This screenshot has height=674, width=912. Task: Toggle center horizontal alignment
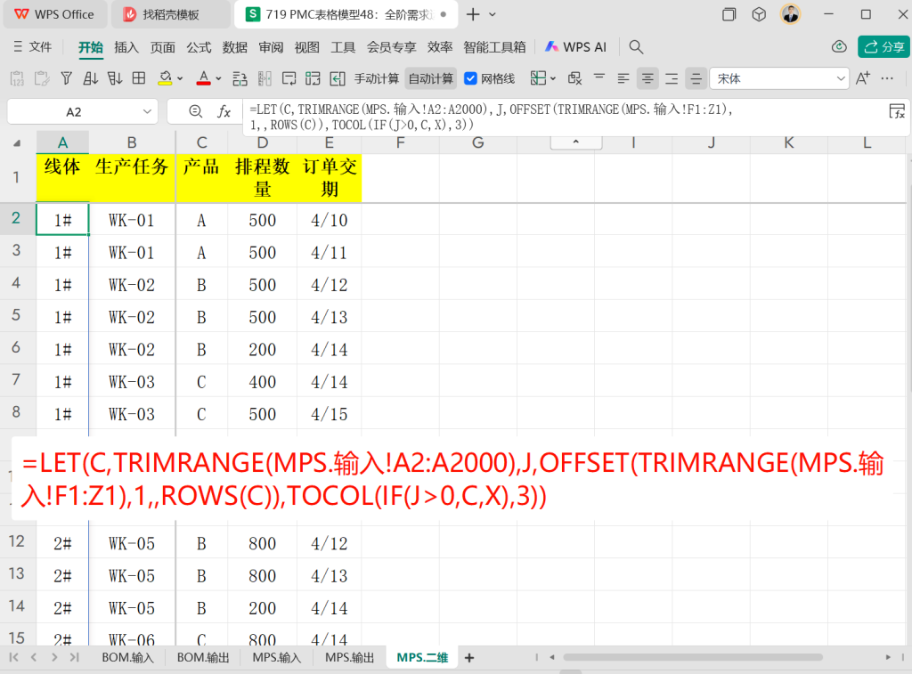647,78
